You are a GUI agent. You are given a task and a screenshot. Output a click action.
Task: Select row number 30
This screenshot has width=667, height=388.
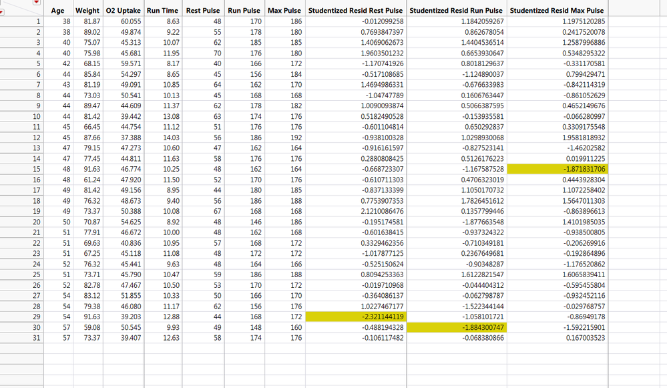(x=21, y=328)
